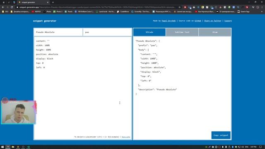265x149 pixels.
Task: Click the ENG language indicator in the tray
Action: (247, 147)
